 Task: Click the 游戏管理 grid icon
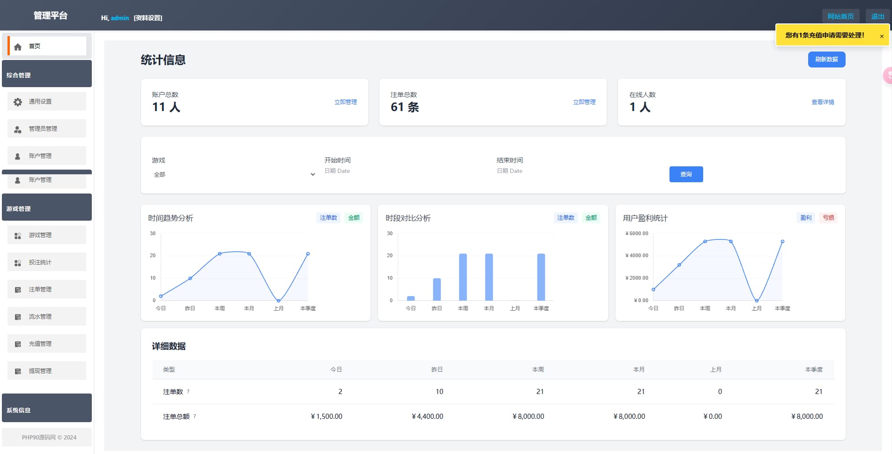(18, 236)
